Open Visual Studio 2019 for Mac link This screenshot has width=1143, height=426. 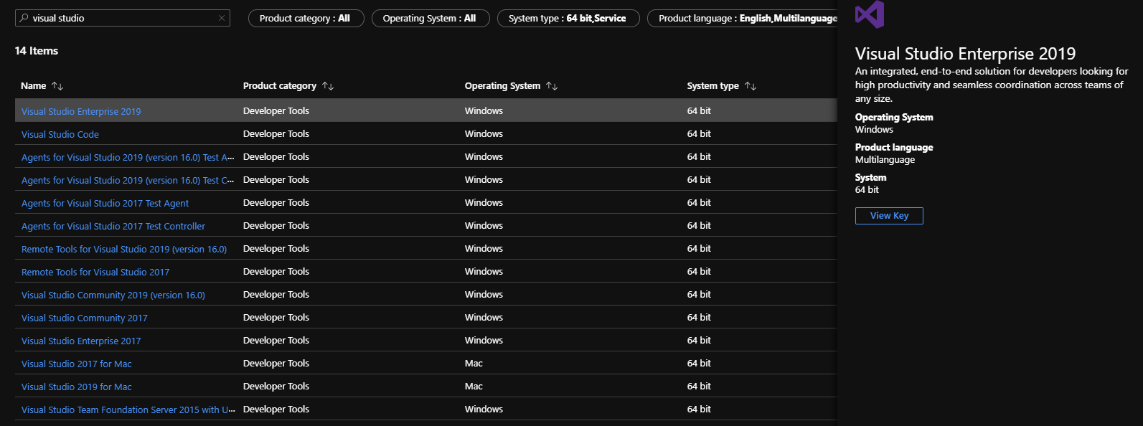click(77, 387)
